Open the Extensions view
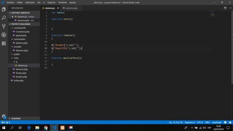This screenshot has height=131, width=233. [4, 43]
